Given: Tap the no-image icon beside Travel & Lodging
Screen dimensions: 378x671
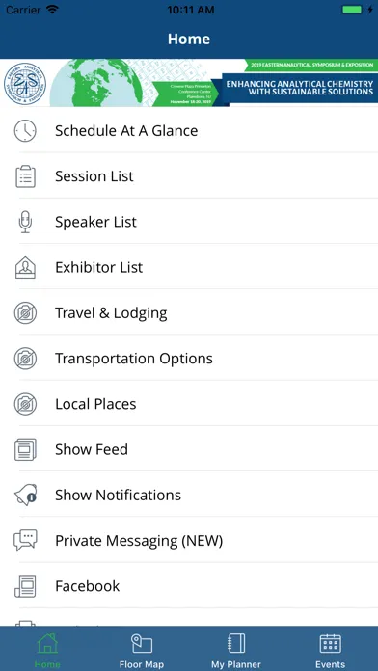Looking at the screenshot, I should click(x=25, y=312).
